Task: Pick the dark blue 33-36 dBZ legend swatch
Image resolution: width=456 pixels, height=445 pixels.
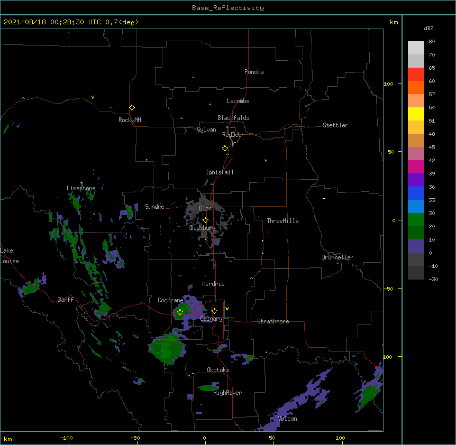Action: point(416,193)
